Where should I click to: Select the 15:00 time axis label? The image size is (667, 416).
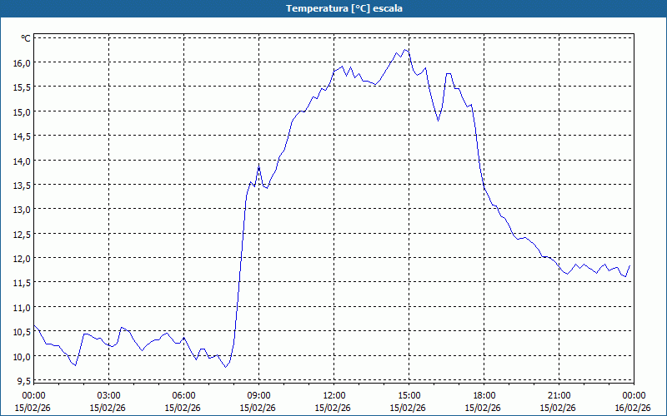(409, 395)
